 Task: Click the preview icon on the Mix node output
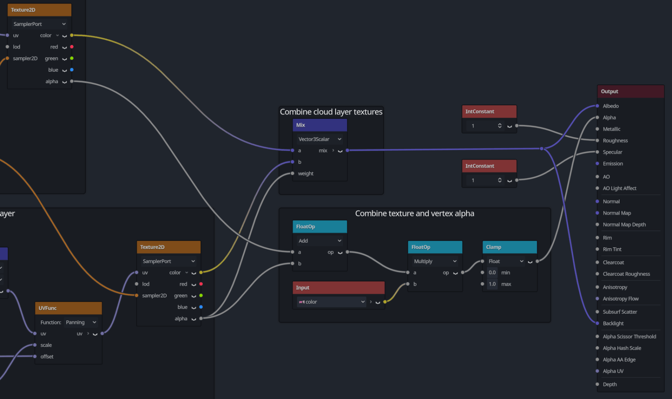click(x=340, y=150)
